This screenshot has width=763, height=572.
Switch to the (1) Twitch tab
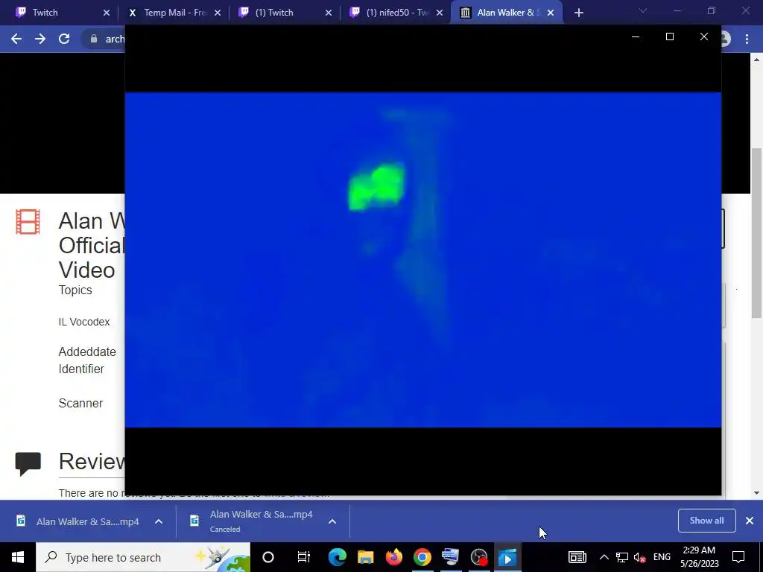point(282,13)
